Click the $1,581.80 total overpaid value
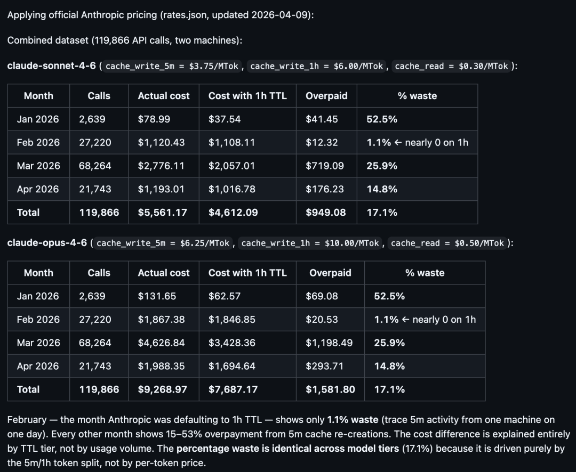Image resolution: width=576 pixels, height=472 pixels. [330, 389]
